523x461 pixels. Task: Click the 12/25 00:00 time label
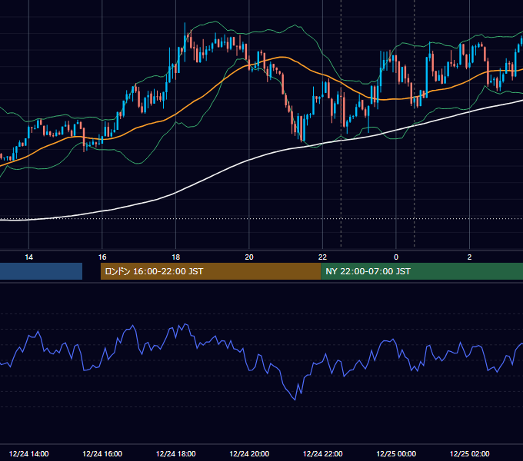[396, 453]
